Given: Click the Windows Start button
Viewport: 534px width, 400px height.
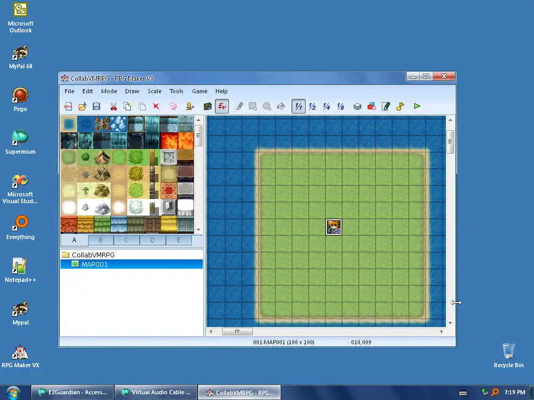Looking at the screenshot, I should click(13, 393).
